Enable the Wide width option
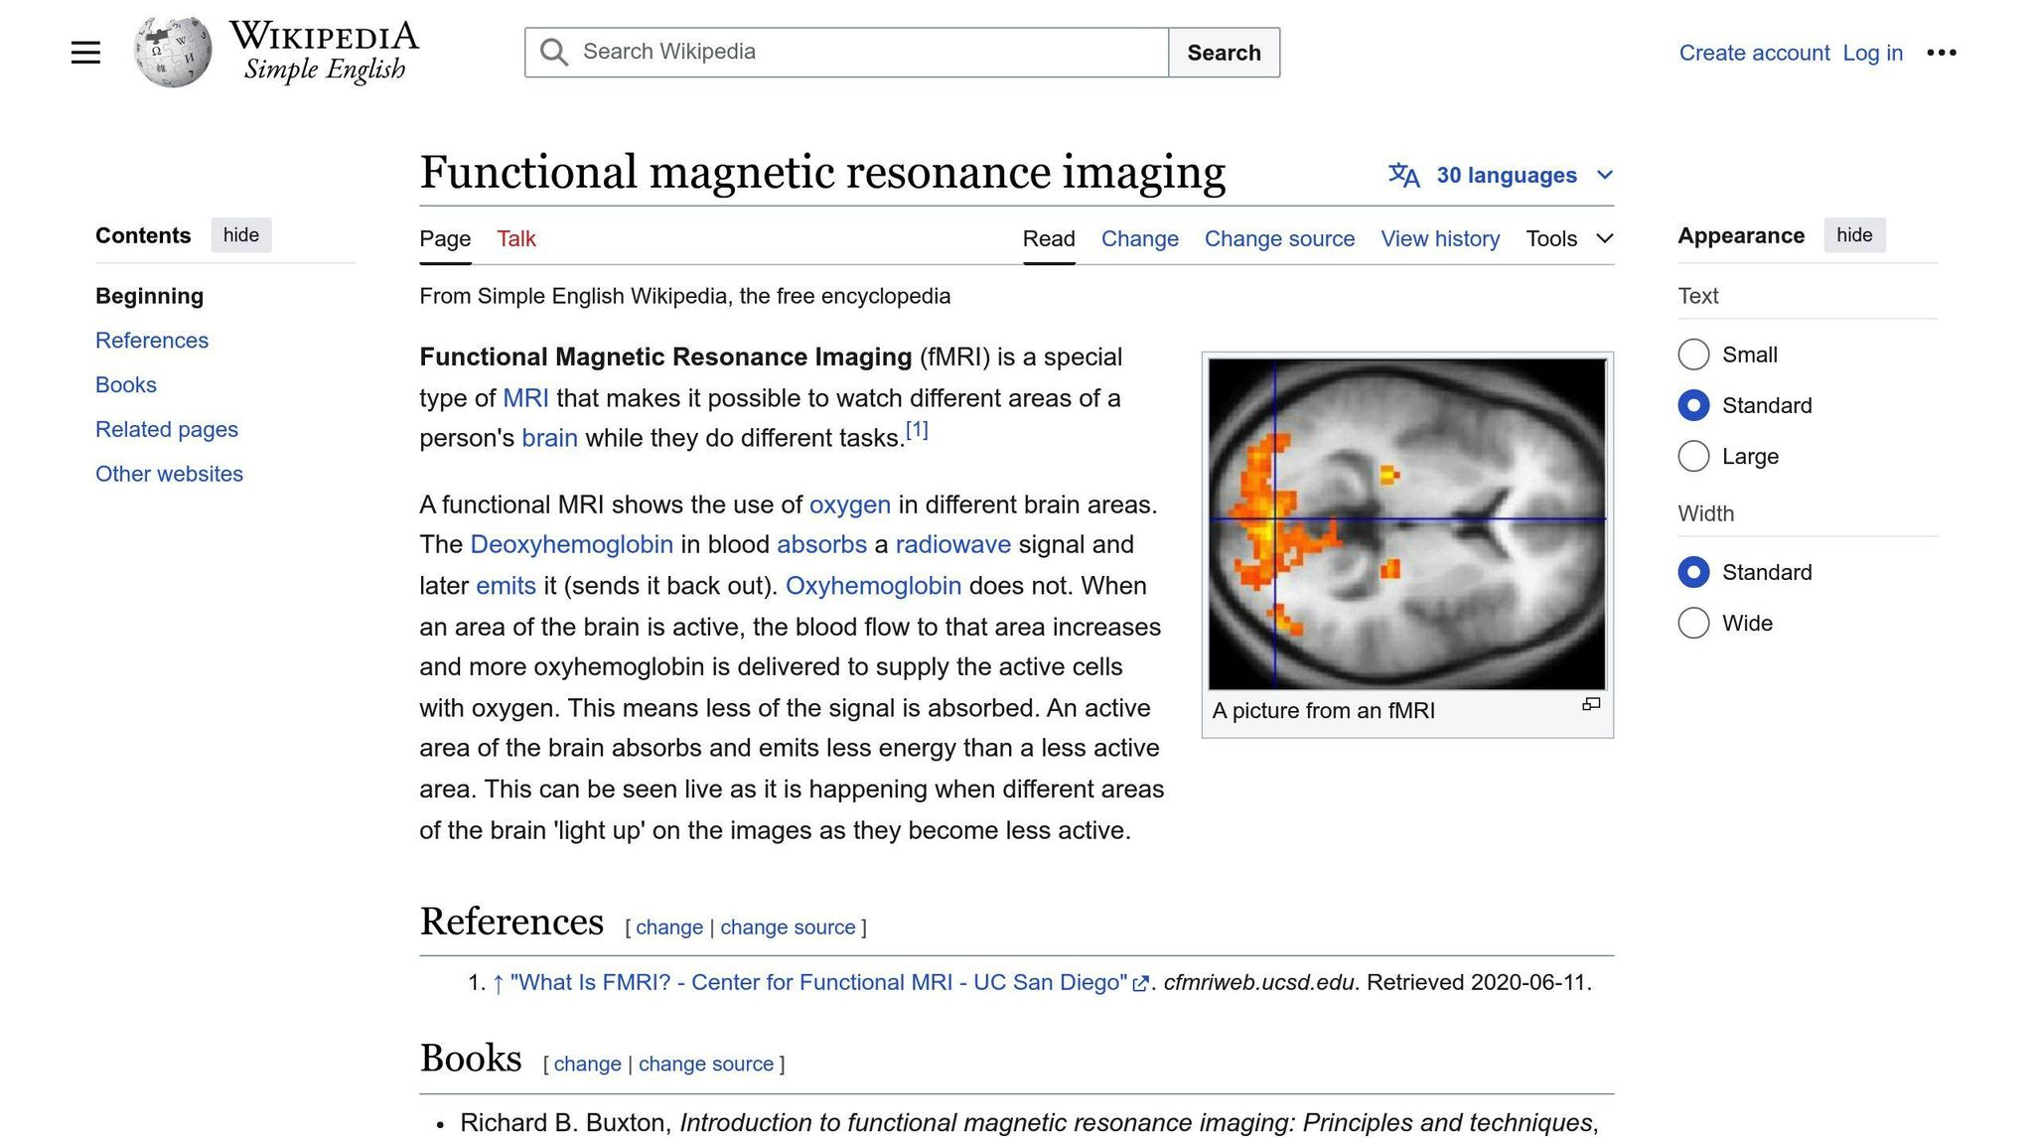 click(x=1693, y=623)
